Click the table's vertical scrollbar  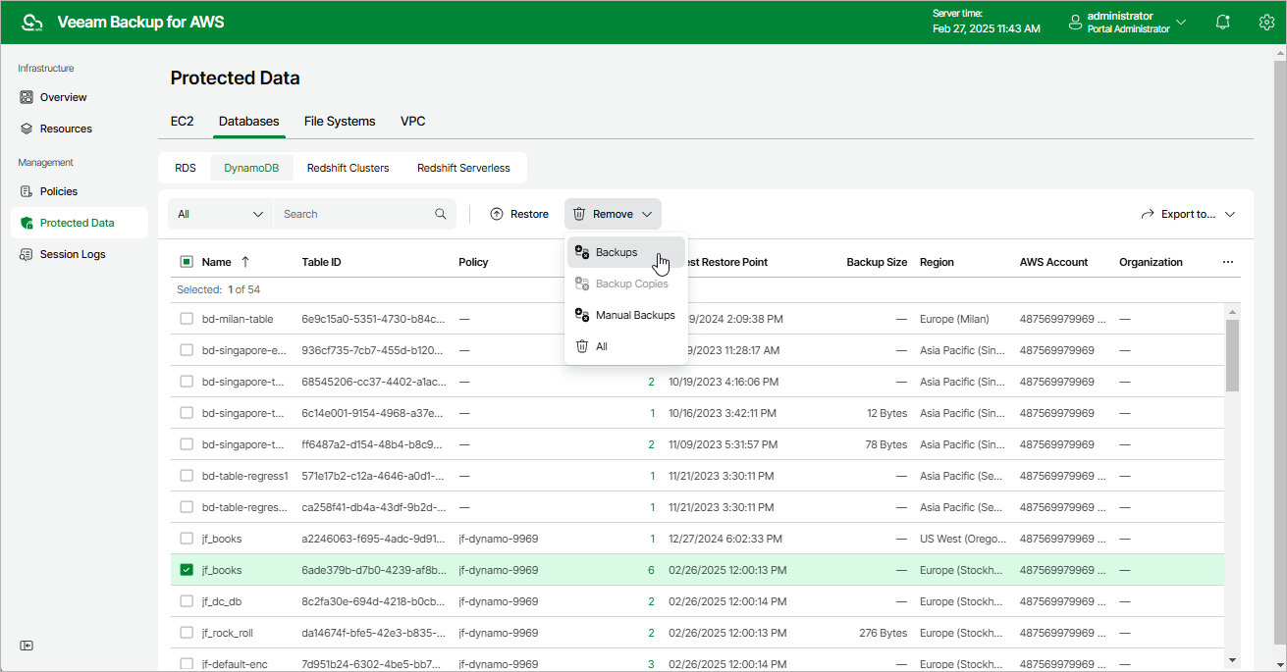[1232, 353]
